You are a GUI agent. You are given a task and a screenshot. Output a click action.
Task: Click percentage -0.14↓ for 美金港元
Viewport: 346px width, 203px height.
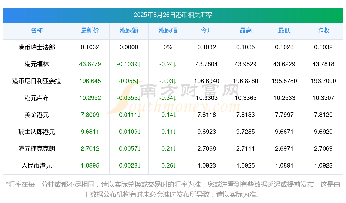pos(168,115)
